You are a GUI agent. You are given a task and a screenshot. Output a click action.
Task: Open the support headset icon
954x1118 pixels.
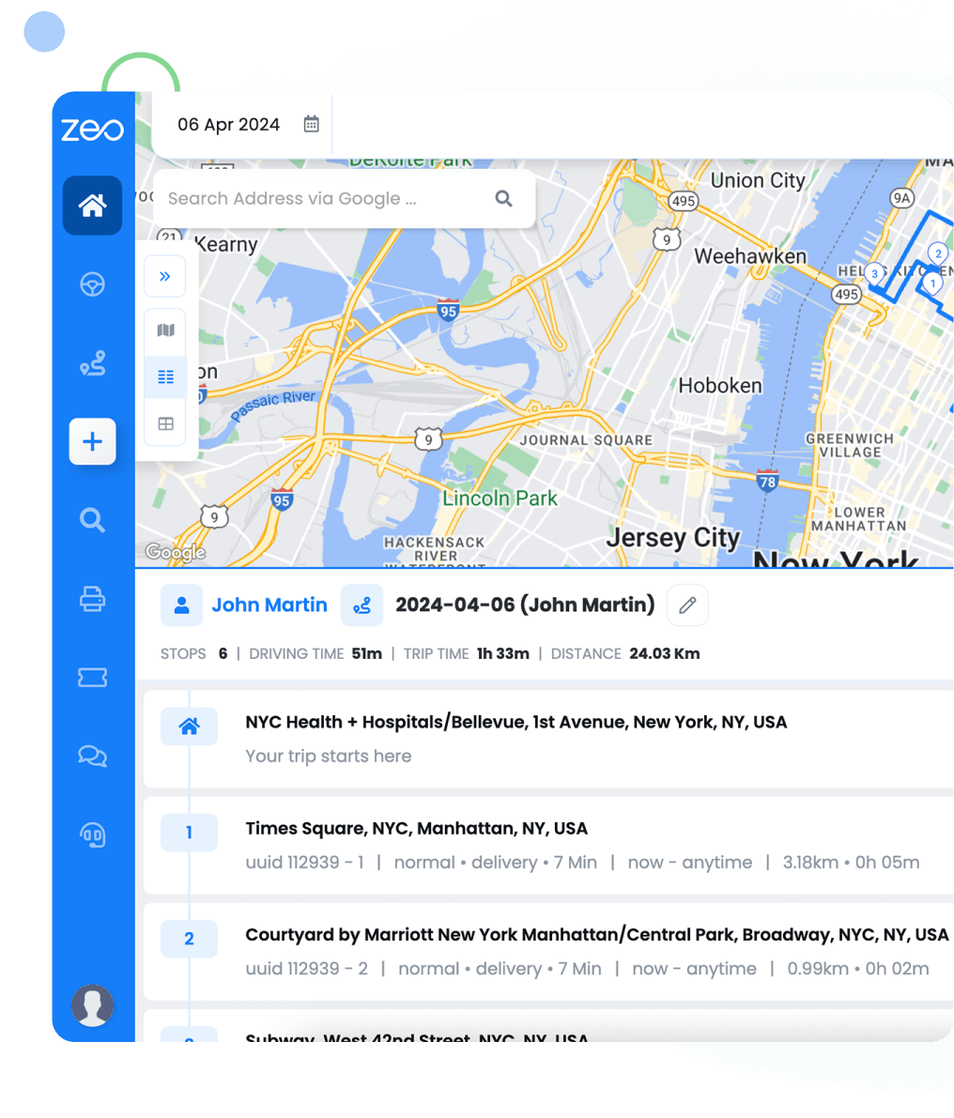92,835
